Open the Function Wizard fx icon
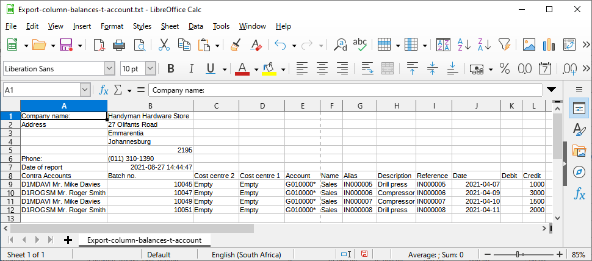Image resolution: width=592 pixels, height=261 pixels. (x=104, y=90)
